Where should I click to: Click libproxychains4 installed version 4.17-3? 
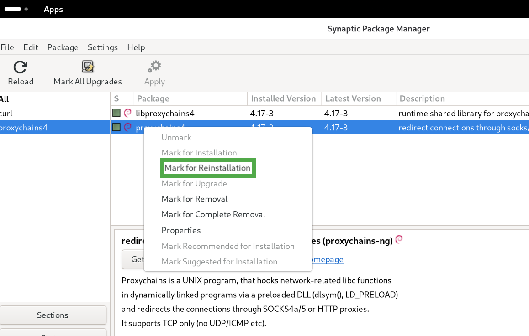coord(262,114)
